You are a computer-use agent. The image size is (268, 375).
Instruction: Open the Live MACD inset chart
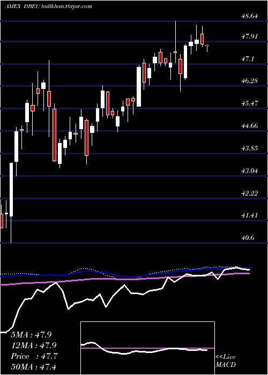pyautogui.click(x=147, y=348)
